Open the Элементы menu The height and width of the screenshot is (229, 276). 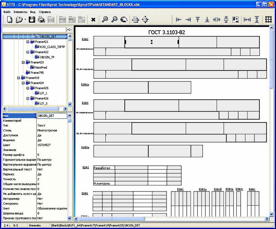(20, 12)
